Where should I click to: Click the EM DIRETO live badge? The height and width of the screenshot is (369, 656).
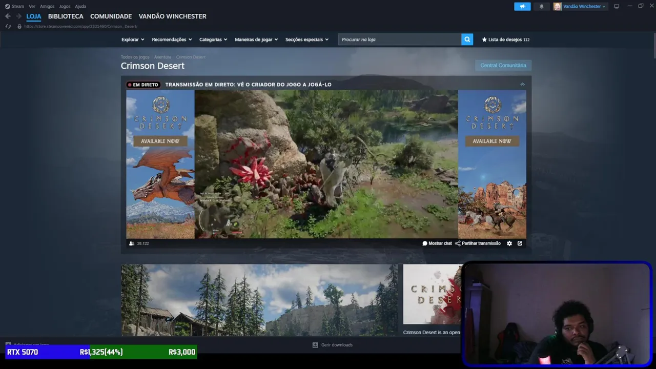pyautogui.click(x=143, y=85)
